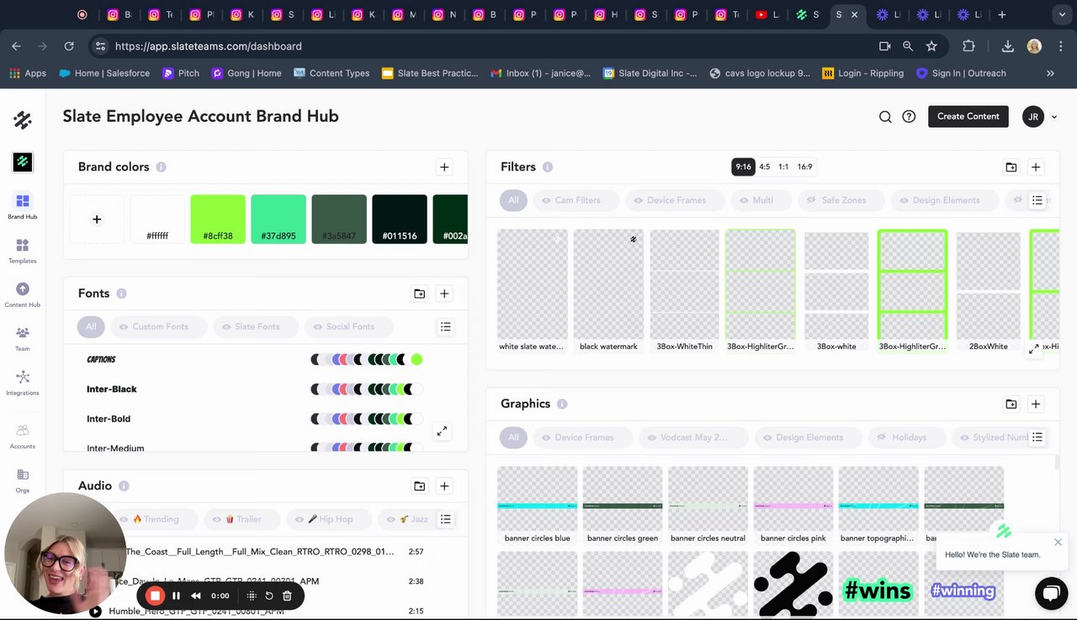The image size is (1077, 620).
Task: Open the Gong | Home bookmark
Action: [246, 73]
